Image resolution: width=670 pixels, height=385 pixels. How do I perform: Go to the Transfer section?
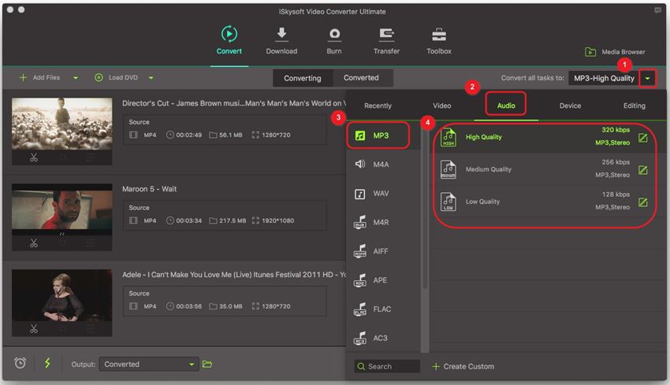(386, 35)
